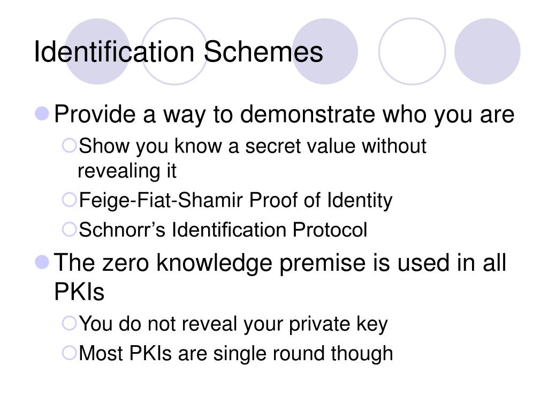Select text 'Provide a way to demonstrate who you are'

(x=284, y=115)
